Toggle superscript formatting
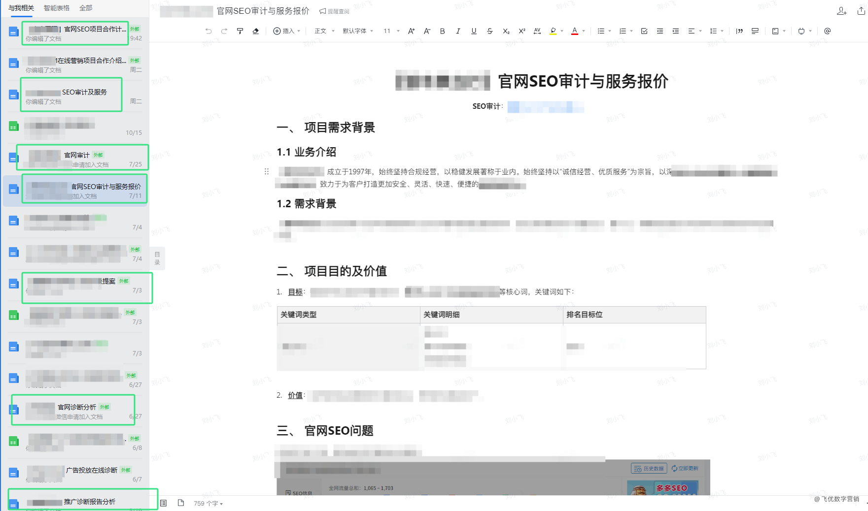The width and height of the screenshot is (868, 511). [522, 31]
